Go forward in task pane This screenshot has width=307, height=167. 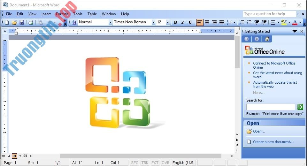tap(257, 39)
